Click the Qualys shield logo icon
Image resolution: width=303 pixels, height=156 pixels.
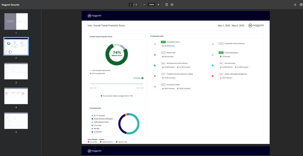pos(212,76)
